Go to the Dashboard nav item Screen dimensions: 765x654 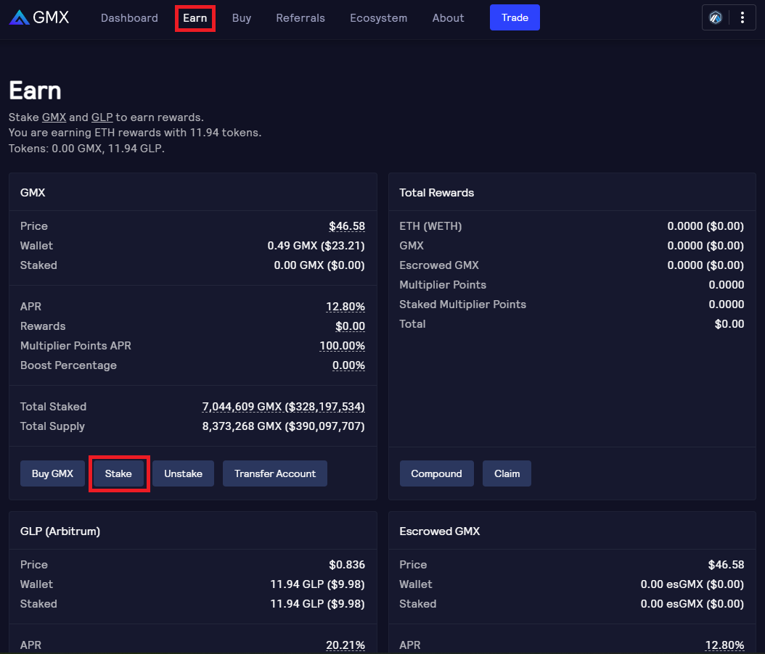(x=129, y=18)
